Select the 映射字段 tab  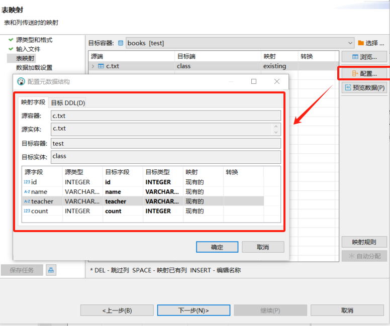point(33,102)
